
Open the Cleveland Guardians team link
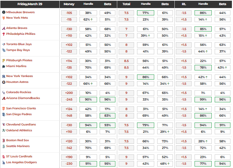tap(21, 124)
